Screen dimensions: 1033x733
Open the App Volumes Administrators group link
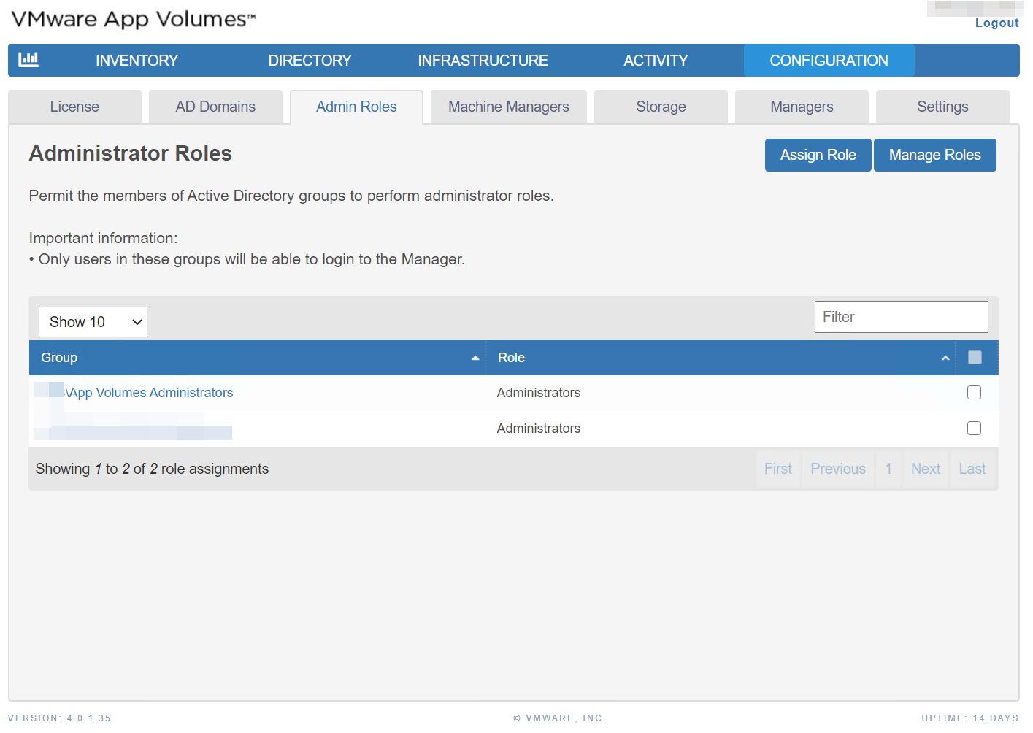tap(150, 393)
